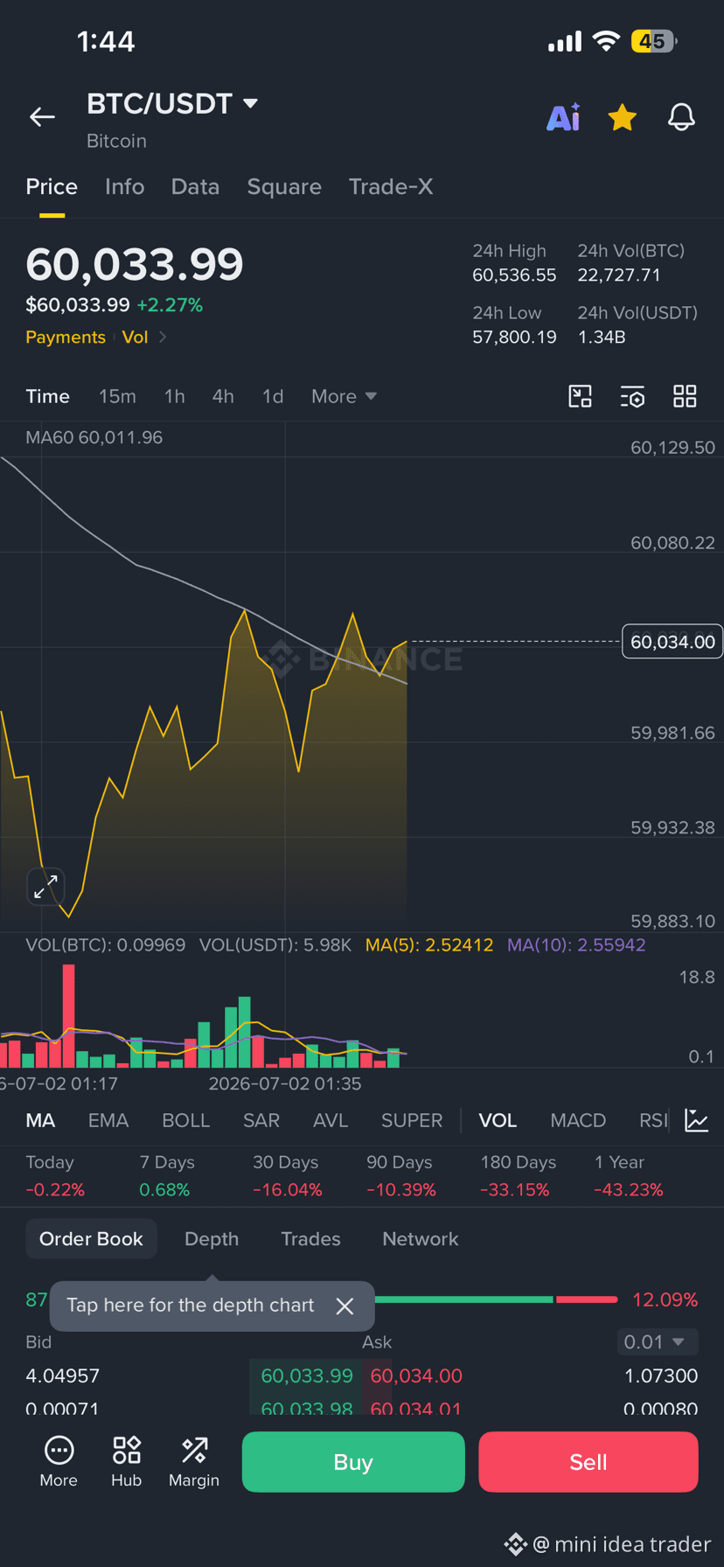Switch to the Trade-X tab
The width and height of the screenshot is (724, 1567).
tap(391, 186)
